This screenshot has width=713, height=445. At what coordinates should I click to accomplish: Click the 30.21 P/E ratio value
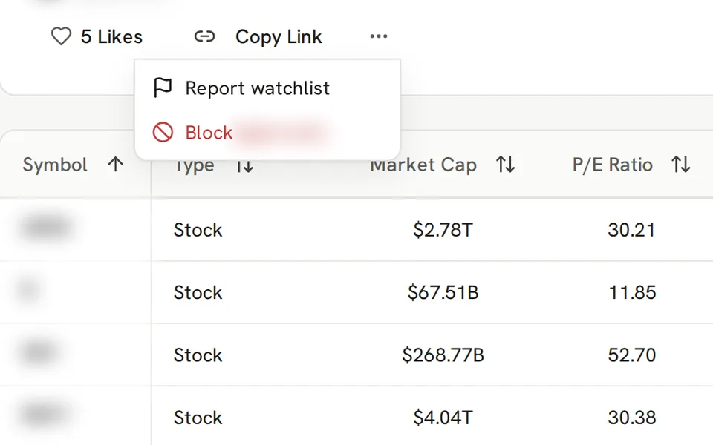pyautogui.click(x=631, y=230)
